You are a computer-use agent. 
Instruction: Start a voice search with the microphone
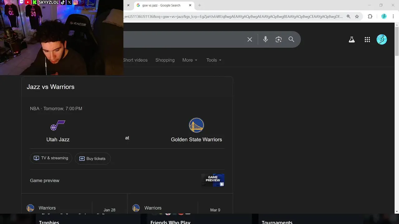[265, 39]
